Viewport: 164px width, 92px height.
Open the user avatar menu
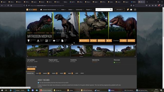coord(135,10)
